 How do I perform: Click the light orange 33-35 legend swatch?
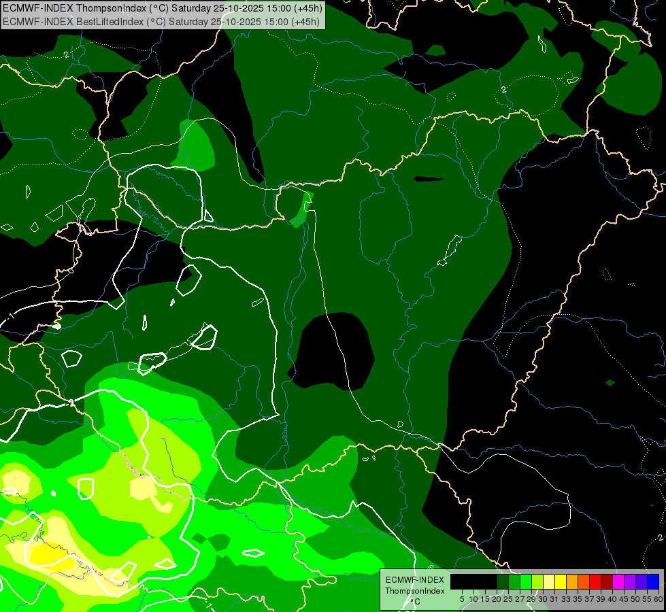[572, 581]
